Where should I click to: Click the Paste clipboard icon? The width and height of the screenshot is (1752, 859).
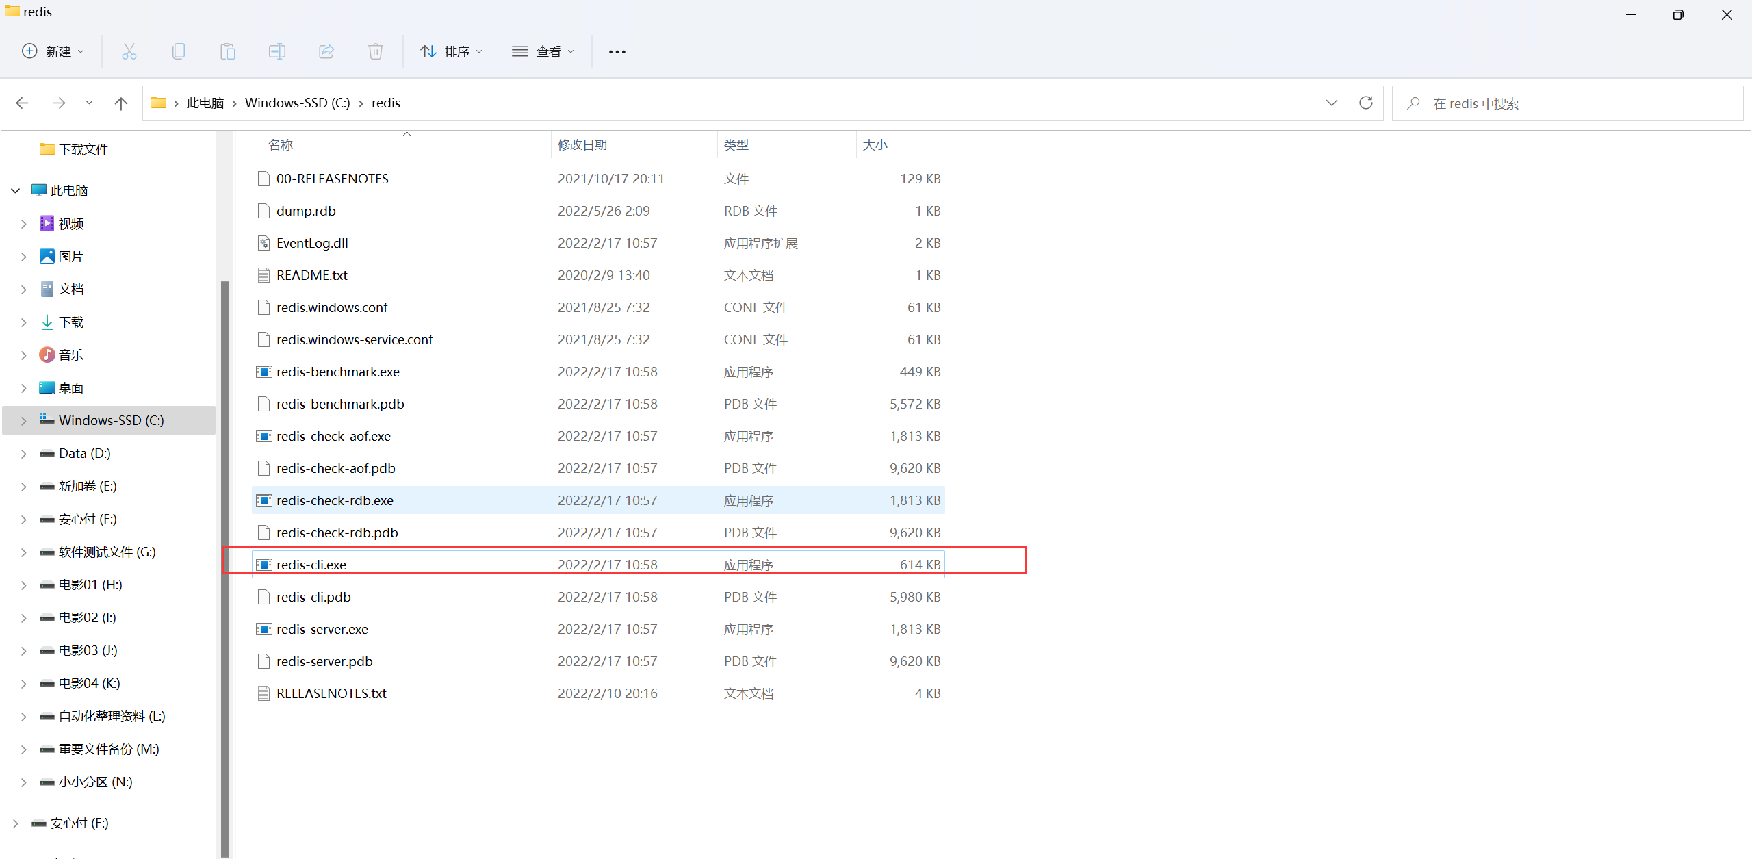coord(228,51)
